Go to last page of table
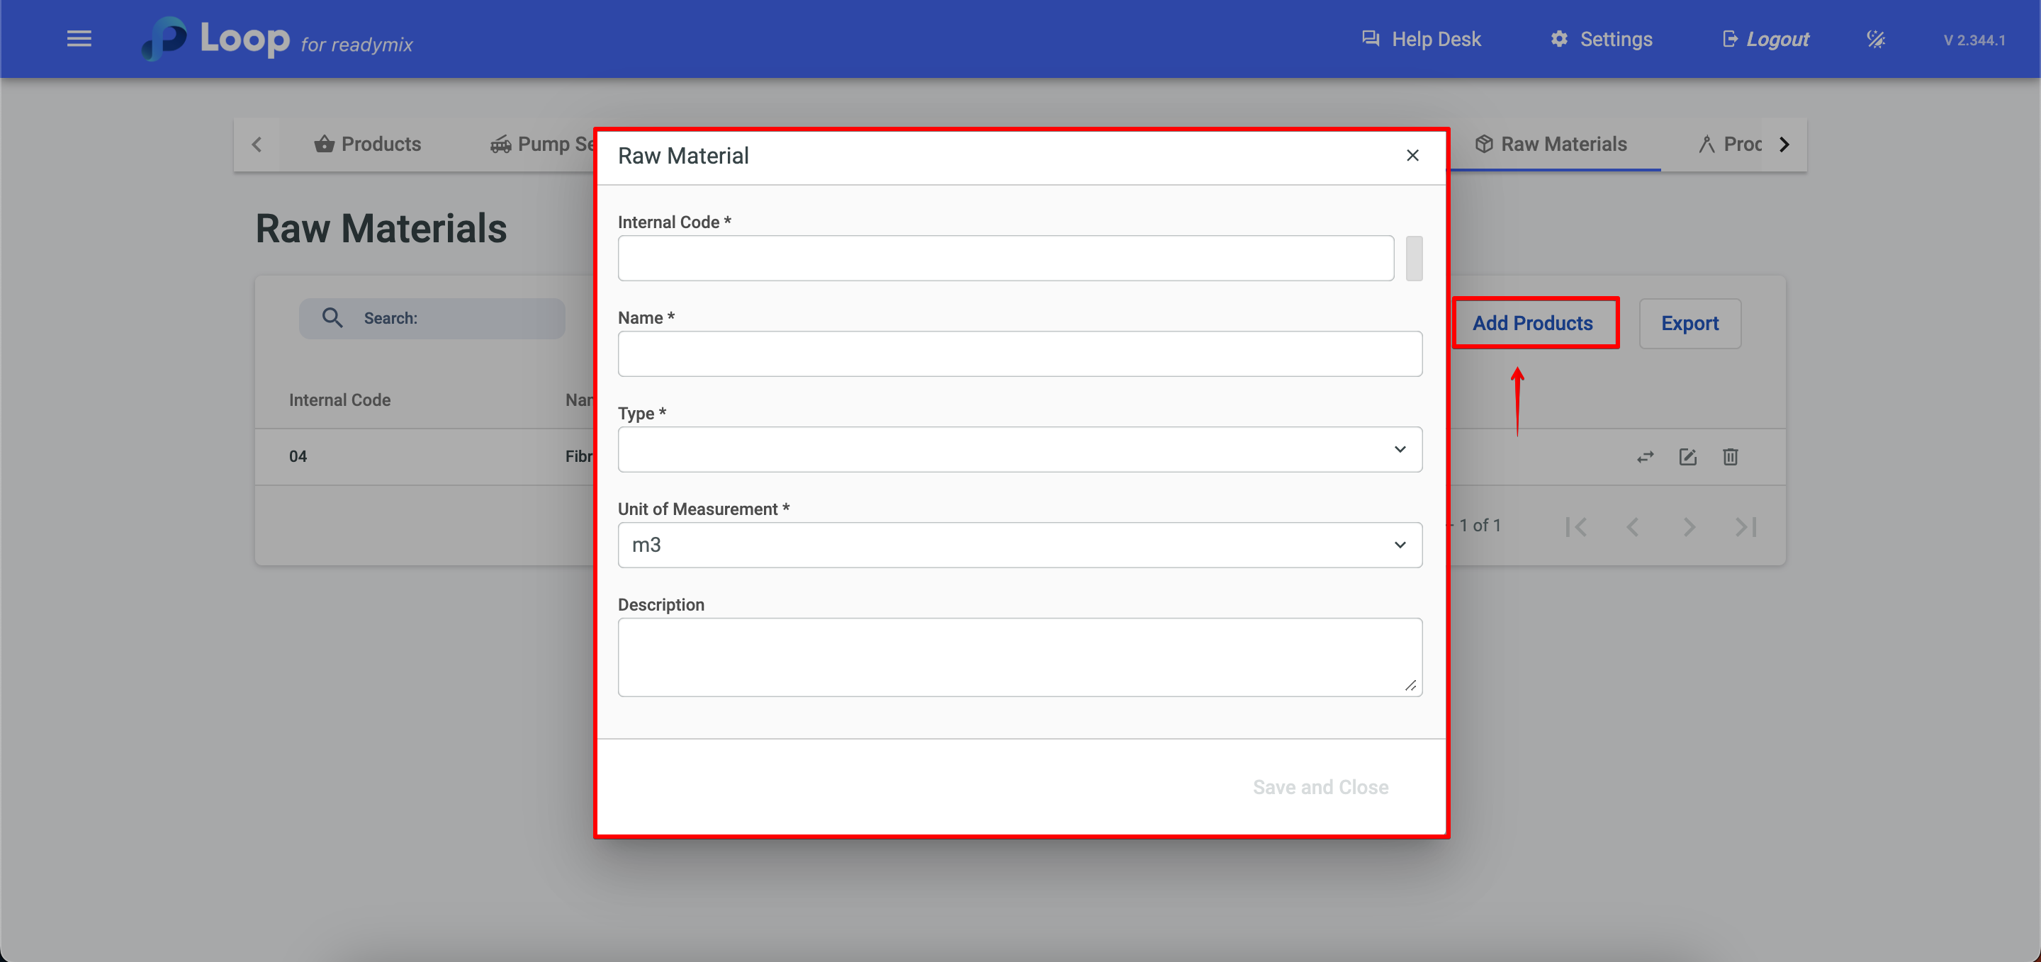 [1745, 526]
